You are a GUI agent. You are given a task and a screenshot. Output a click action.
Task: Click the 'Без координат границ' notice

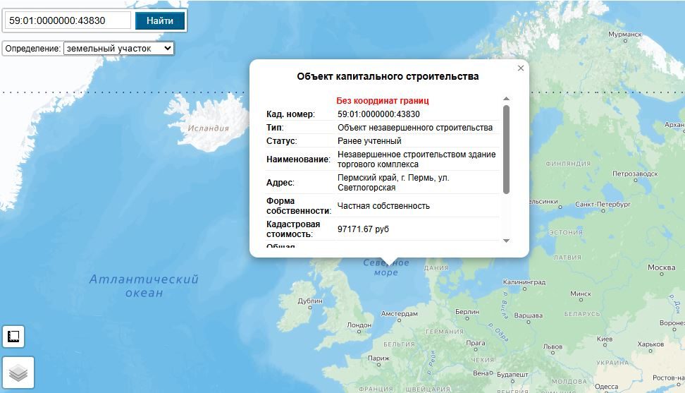tap(382, 101)
